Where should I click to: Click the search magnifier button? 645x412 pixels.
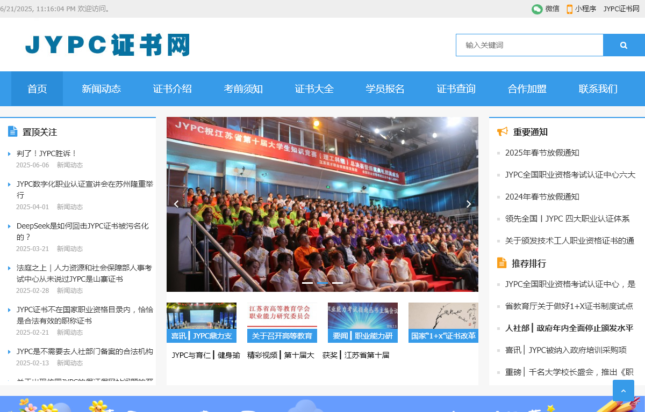[623, 45]
